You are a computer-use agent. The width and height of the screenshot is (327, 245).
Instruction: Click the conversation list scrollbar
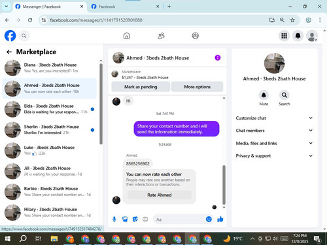click(x=101, y=104)
